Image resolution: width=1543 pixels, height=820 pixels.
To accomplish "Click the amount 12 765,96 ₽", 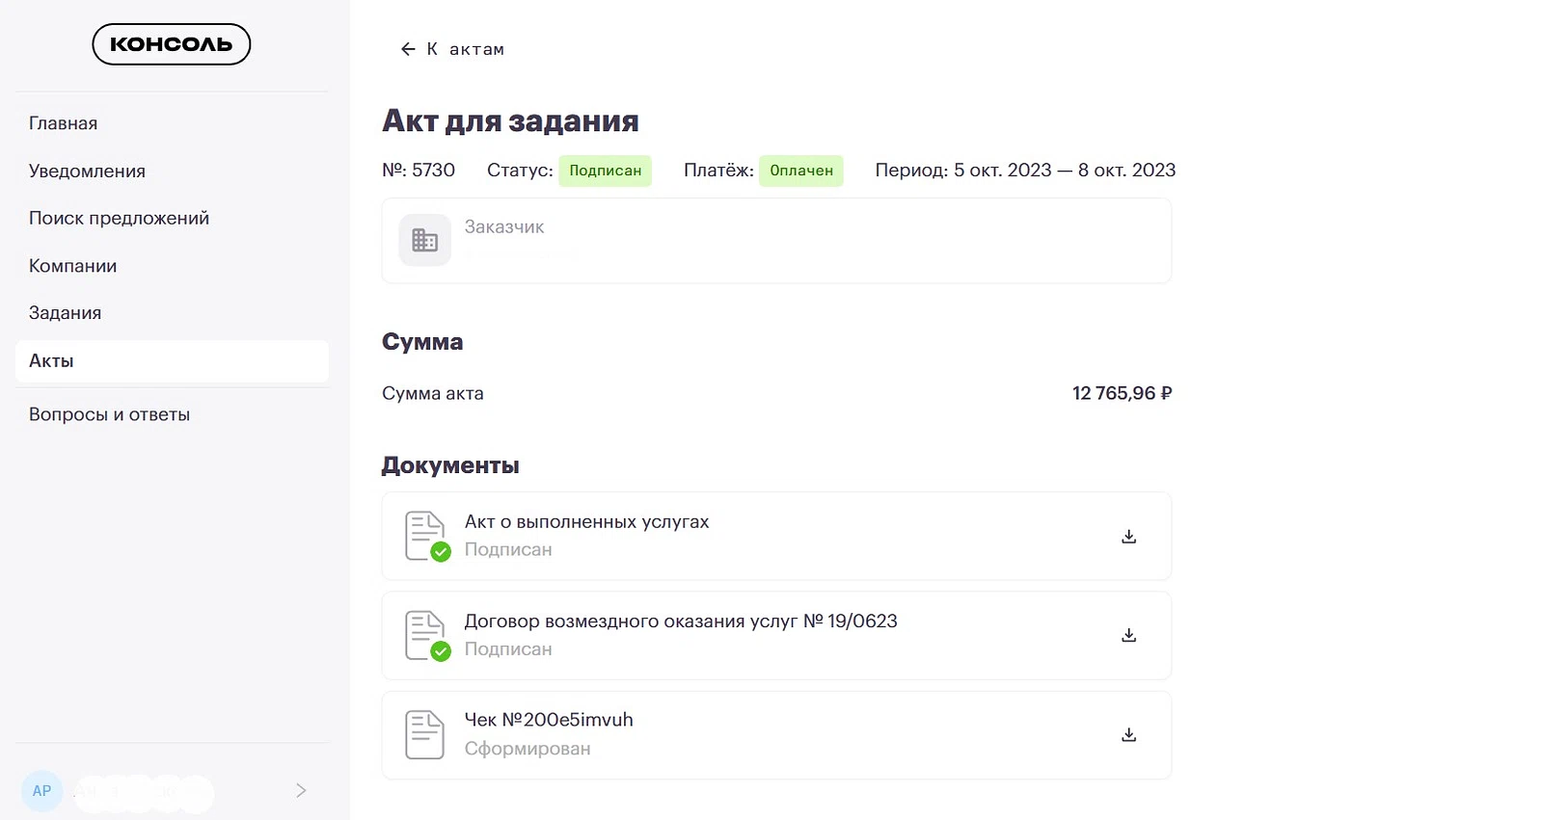I will pyautogui.click(x=1123, y=393).
